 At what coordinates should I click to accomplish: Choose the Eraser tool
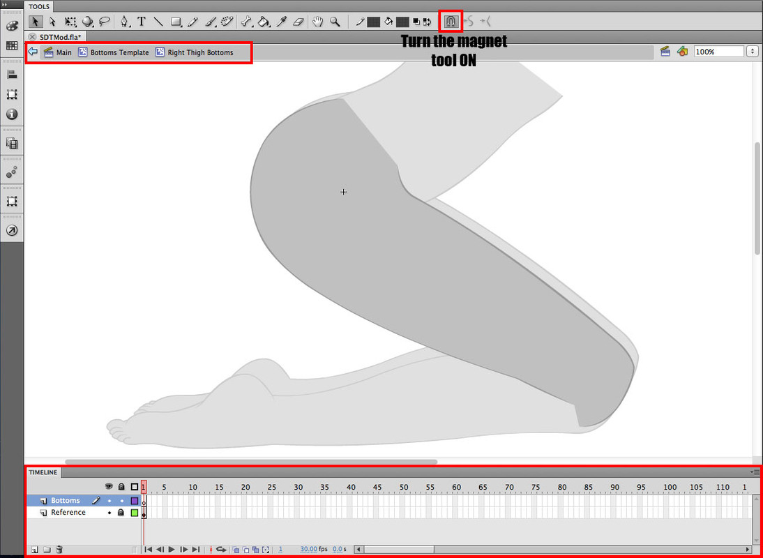(299, 22)
